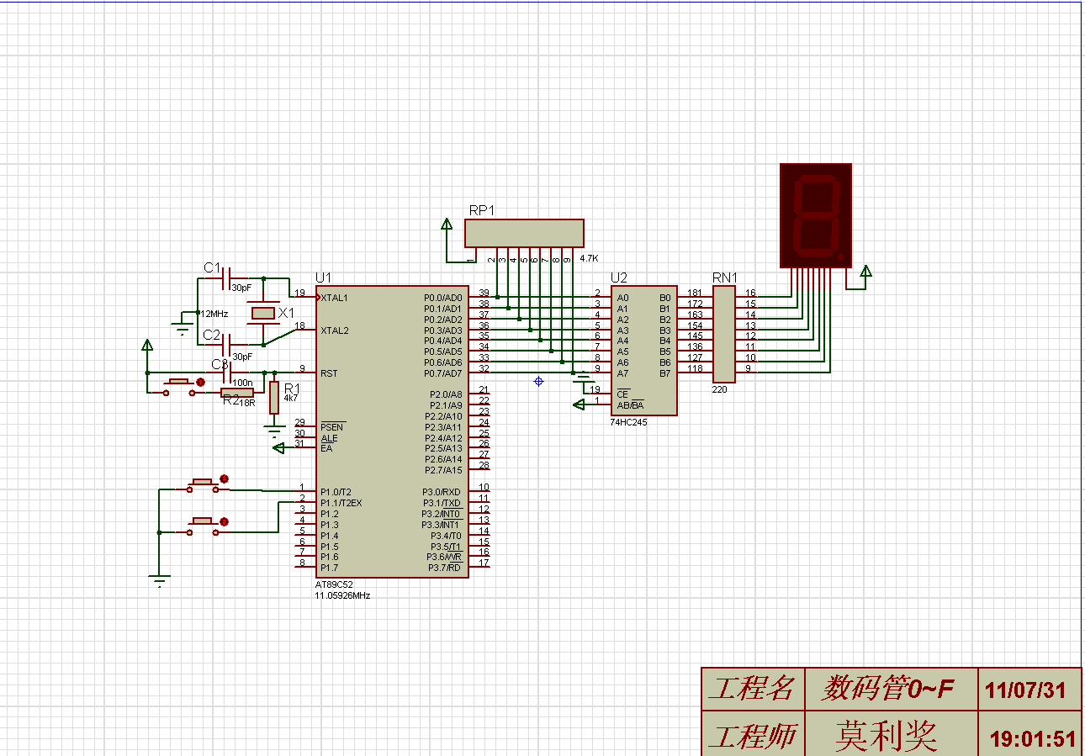Click the PSEN pin label
1085x756 pixels.
coord(332,427)
